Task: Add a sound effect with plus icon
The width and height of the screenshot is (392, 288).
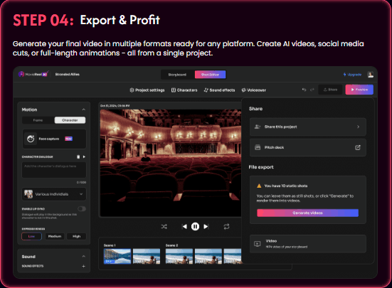Action: pos(83,266)
